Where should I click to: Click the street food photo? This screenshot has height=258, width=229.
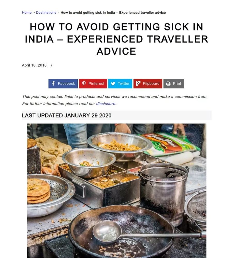pyautogui.click(x=116, y=191)
